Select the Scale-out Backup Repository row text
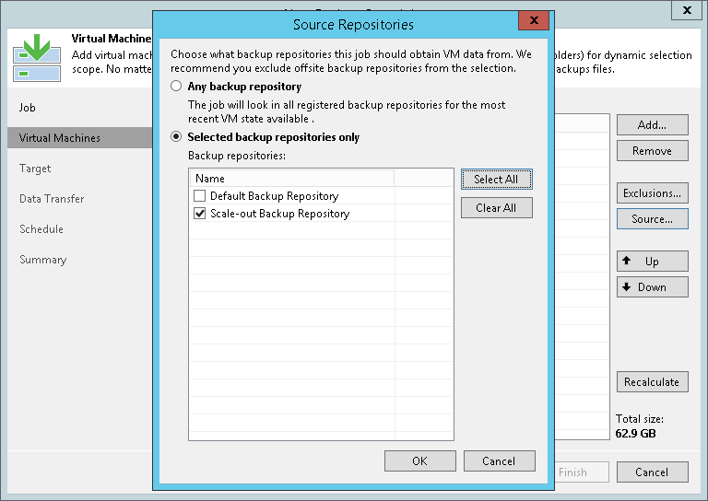 (x=280, y=214)
